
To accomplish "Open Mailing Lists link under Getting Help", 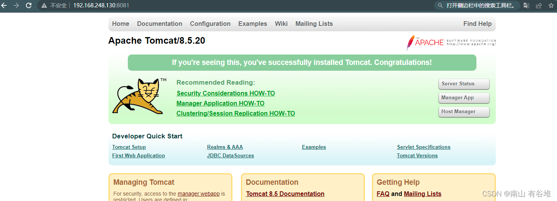I will click(423, 194).
